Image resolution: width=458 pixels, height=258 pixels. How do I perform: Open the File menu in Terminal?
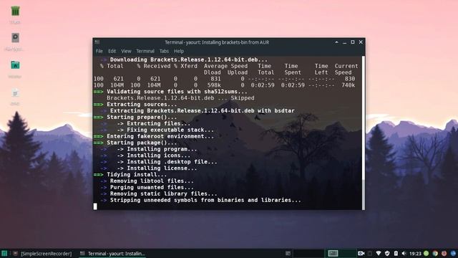pos(99,51)
